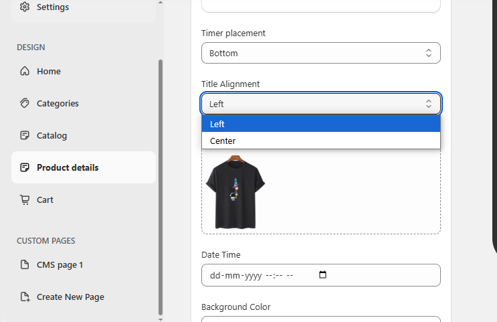Click the Title Alignment chevron arrows
The image size is (497, 322).
coord(429,104)
